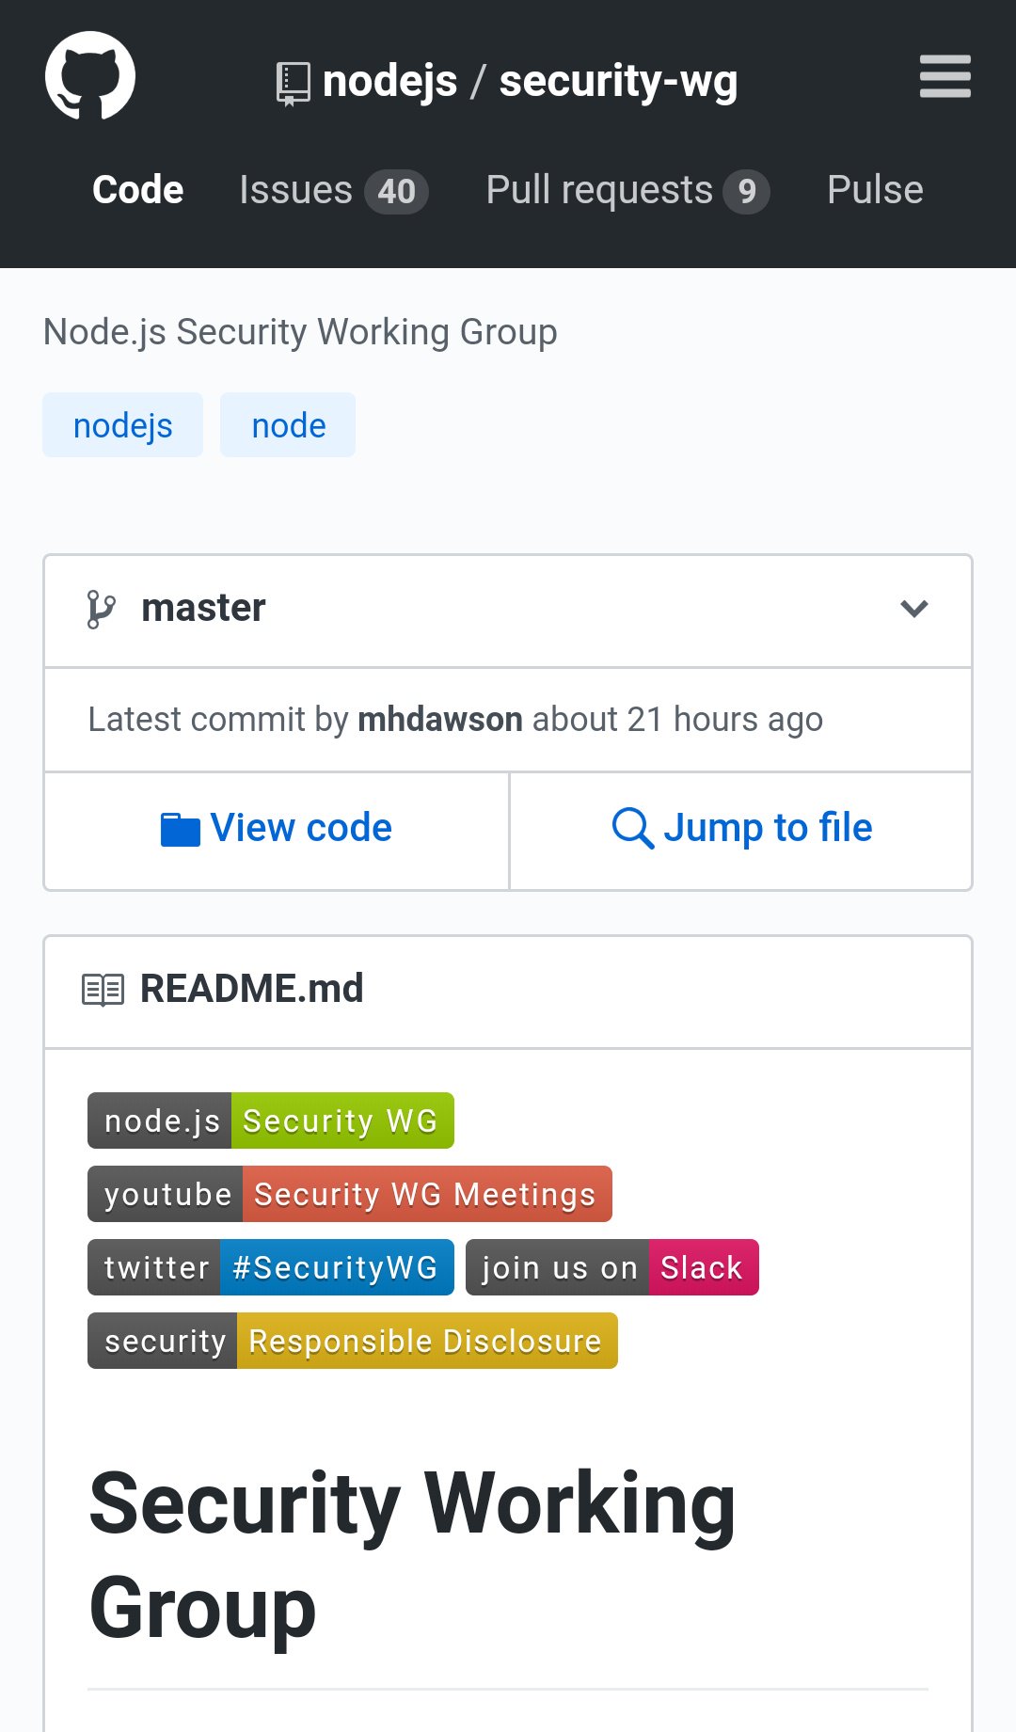The height and width of the screenshot is (1732, 1016).
Task: Open the Issues tab
Action: pos(333,191)
